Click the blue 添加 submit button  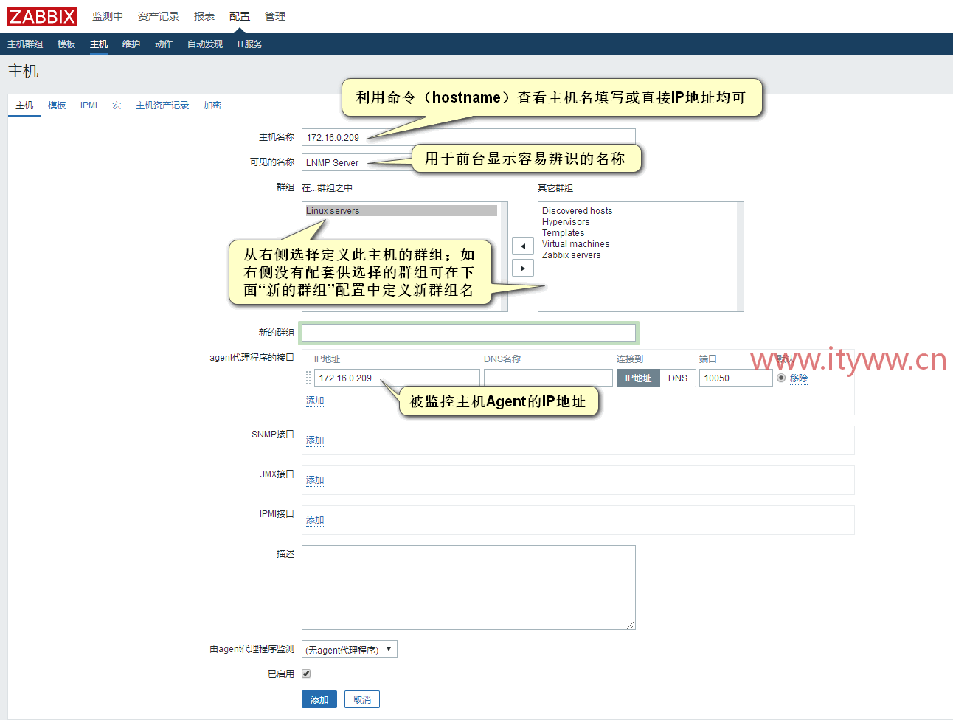[319, 699]
